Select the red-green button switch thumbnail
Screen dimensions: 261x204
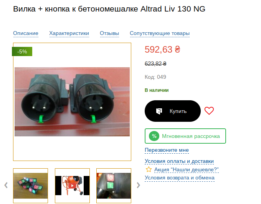114,186
